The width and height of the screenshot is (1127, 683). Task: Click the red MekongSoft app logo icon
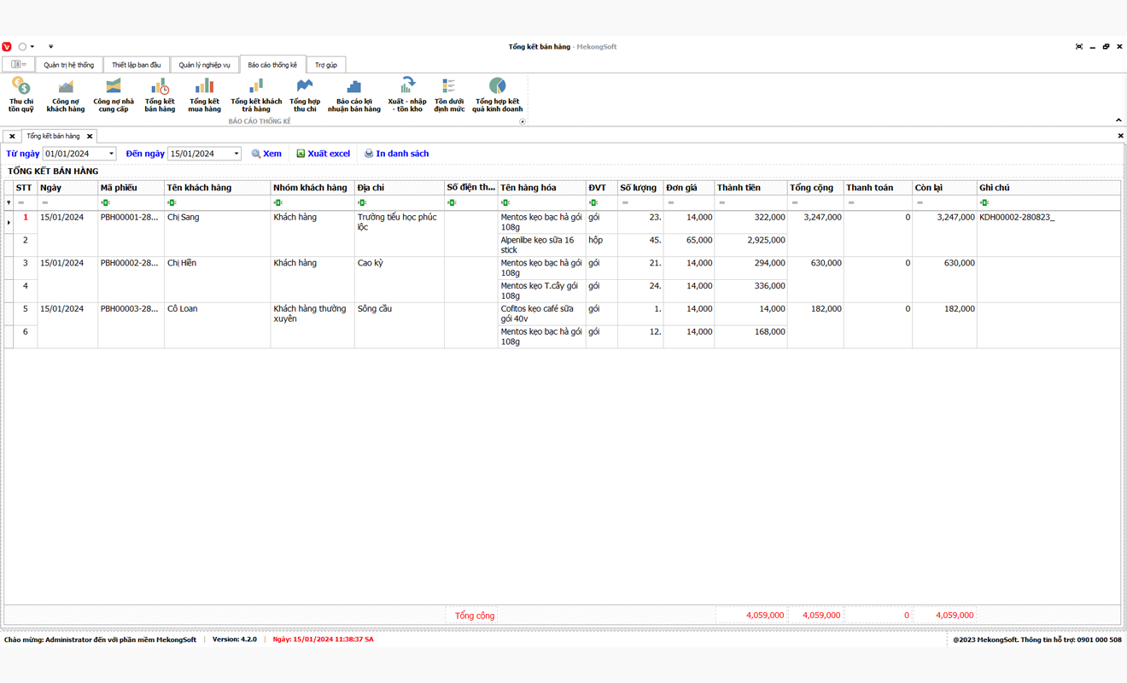click(x=7, y=47)
